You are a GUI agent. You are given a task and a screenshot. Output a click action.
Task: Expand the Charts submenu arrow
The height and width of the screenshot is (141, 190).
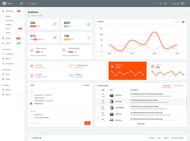click(x=22, y=95)
